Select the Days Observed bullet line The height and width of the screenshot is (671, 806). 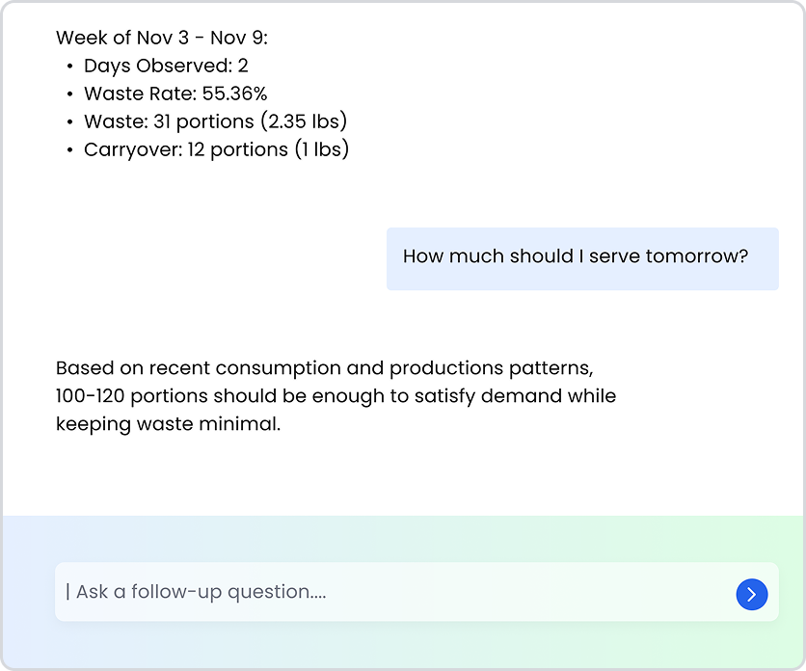(x=166, y=66)
